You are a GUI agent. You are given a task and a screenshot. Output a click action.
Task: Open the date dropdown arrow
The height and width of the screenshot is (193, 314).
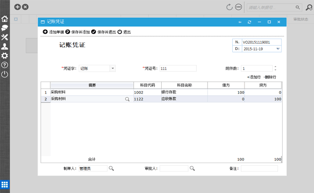tap(278, 49)
